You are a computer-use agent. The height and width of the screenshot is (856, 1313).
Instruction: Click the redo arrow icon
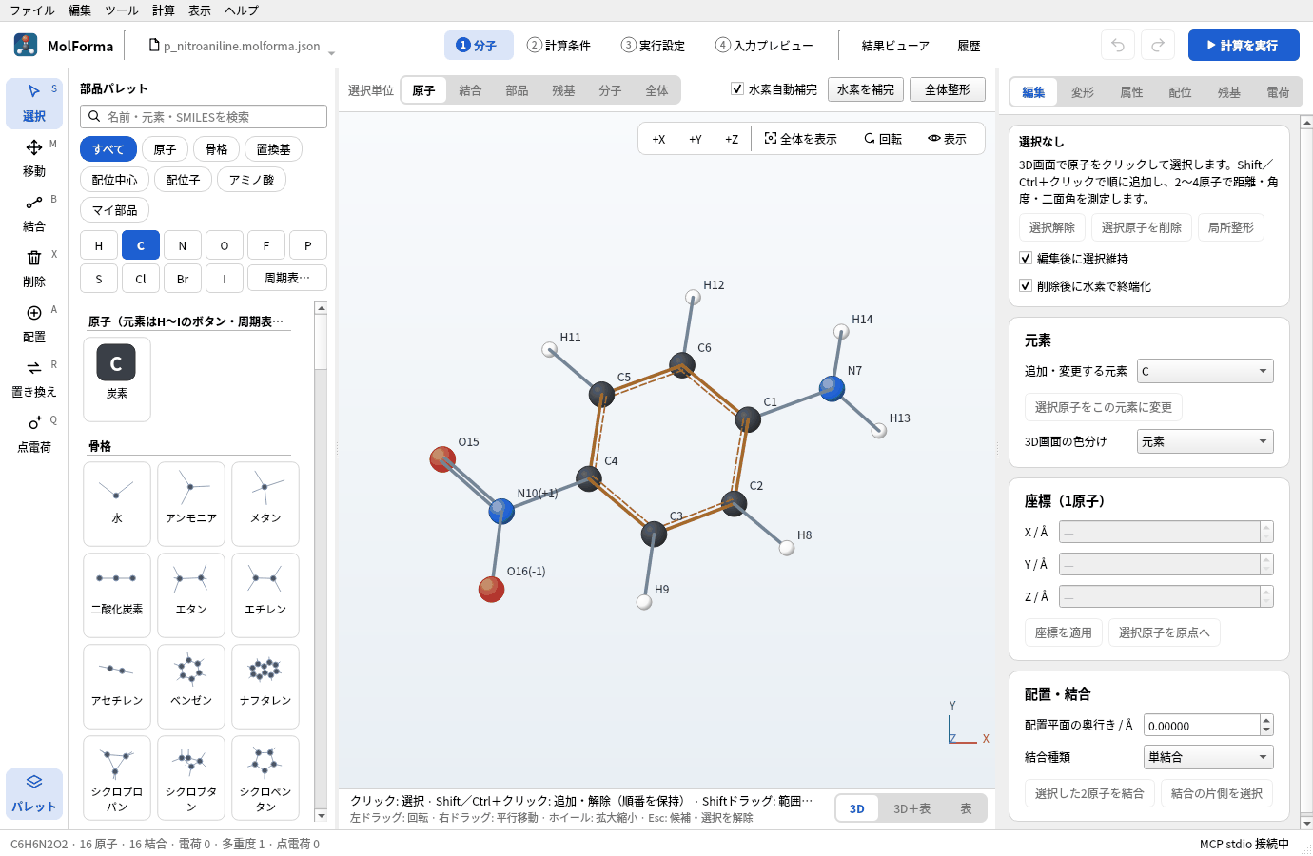[1158, 45]
